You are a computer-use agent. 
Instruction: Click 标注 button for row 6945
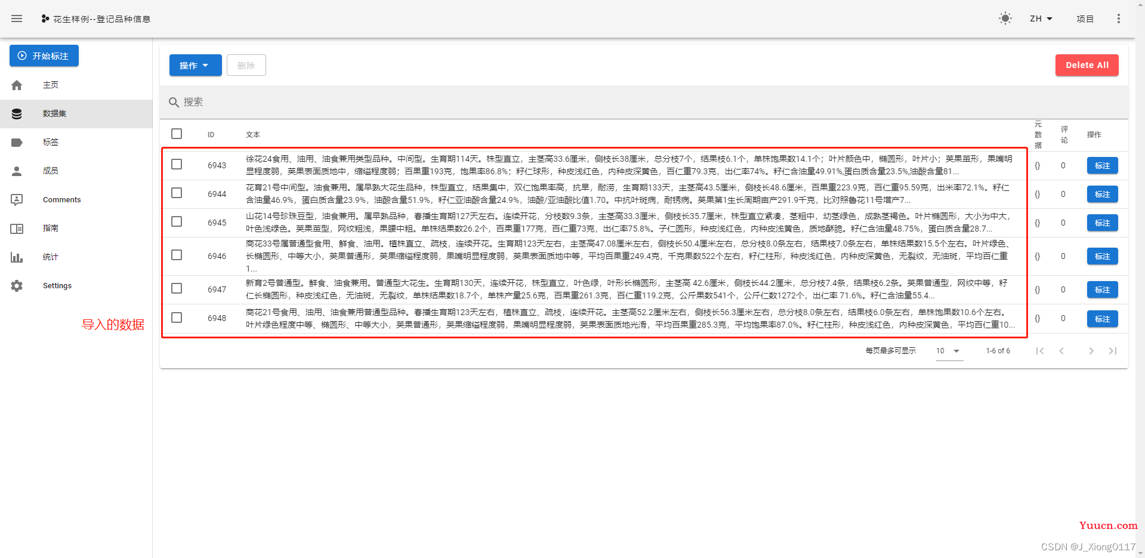point(1102,223)
